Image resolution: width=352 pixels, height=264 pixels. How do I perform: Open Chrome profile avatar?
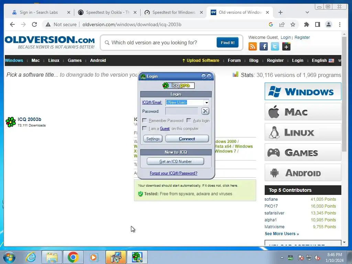tap(328, 24)
